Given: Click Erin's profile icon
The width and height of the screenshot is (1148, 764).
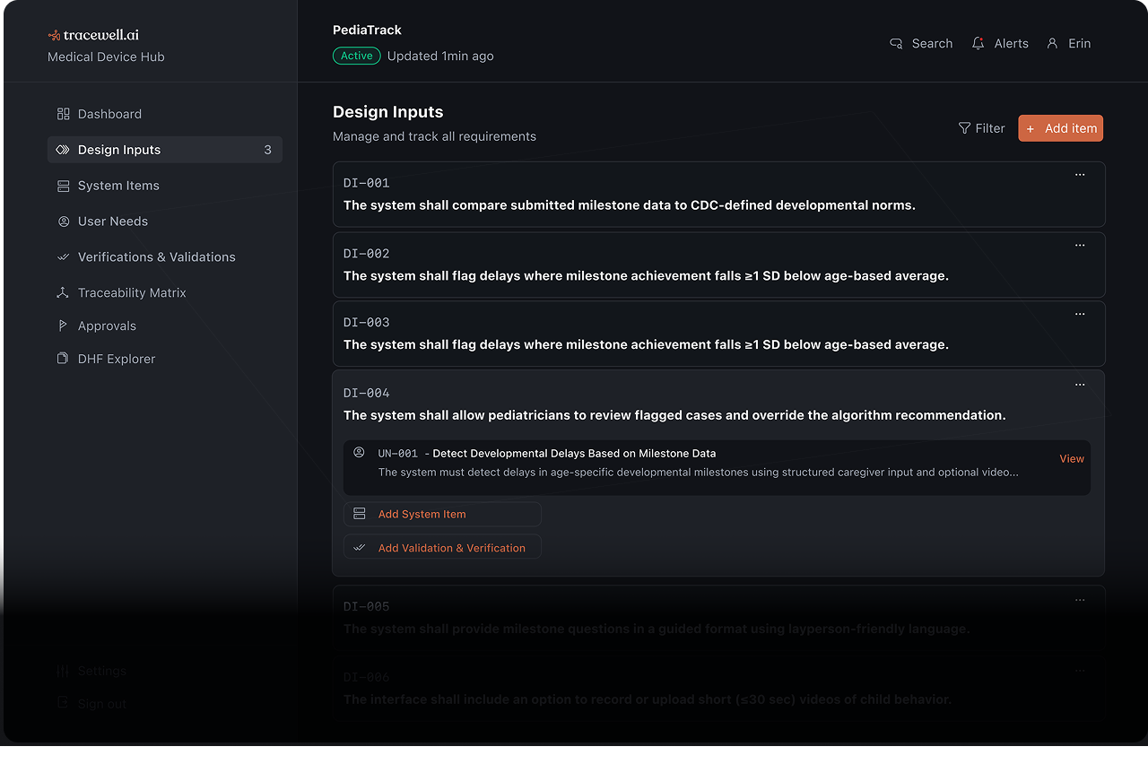Looking at the screenshot, I should point(1051,42).
